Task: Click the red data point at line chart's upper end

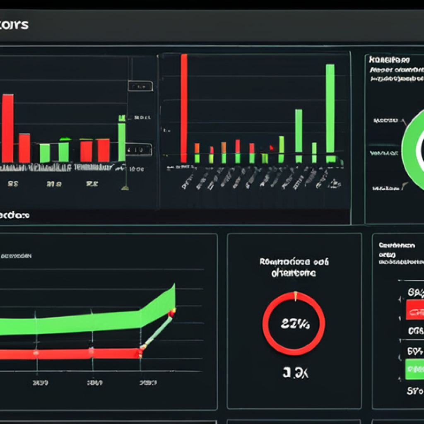Action: tap(172, 313)
